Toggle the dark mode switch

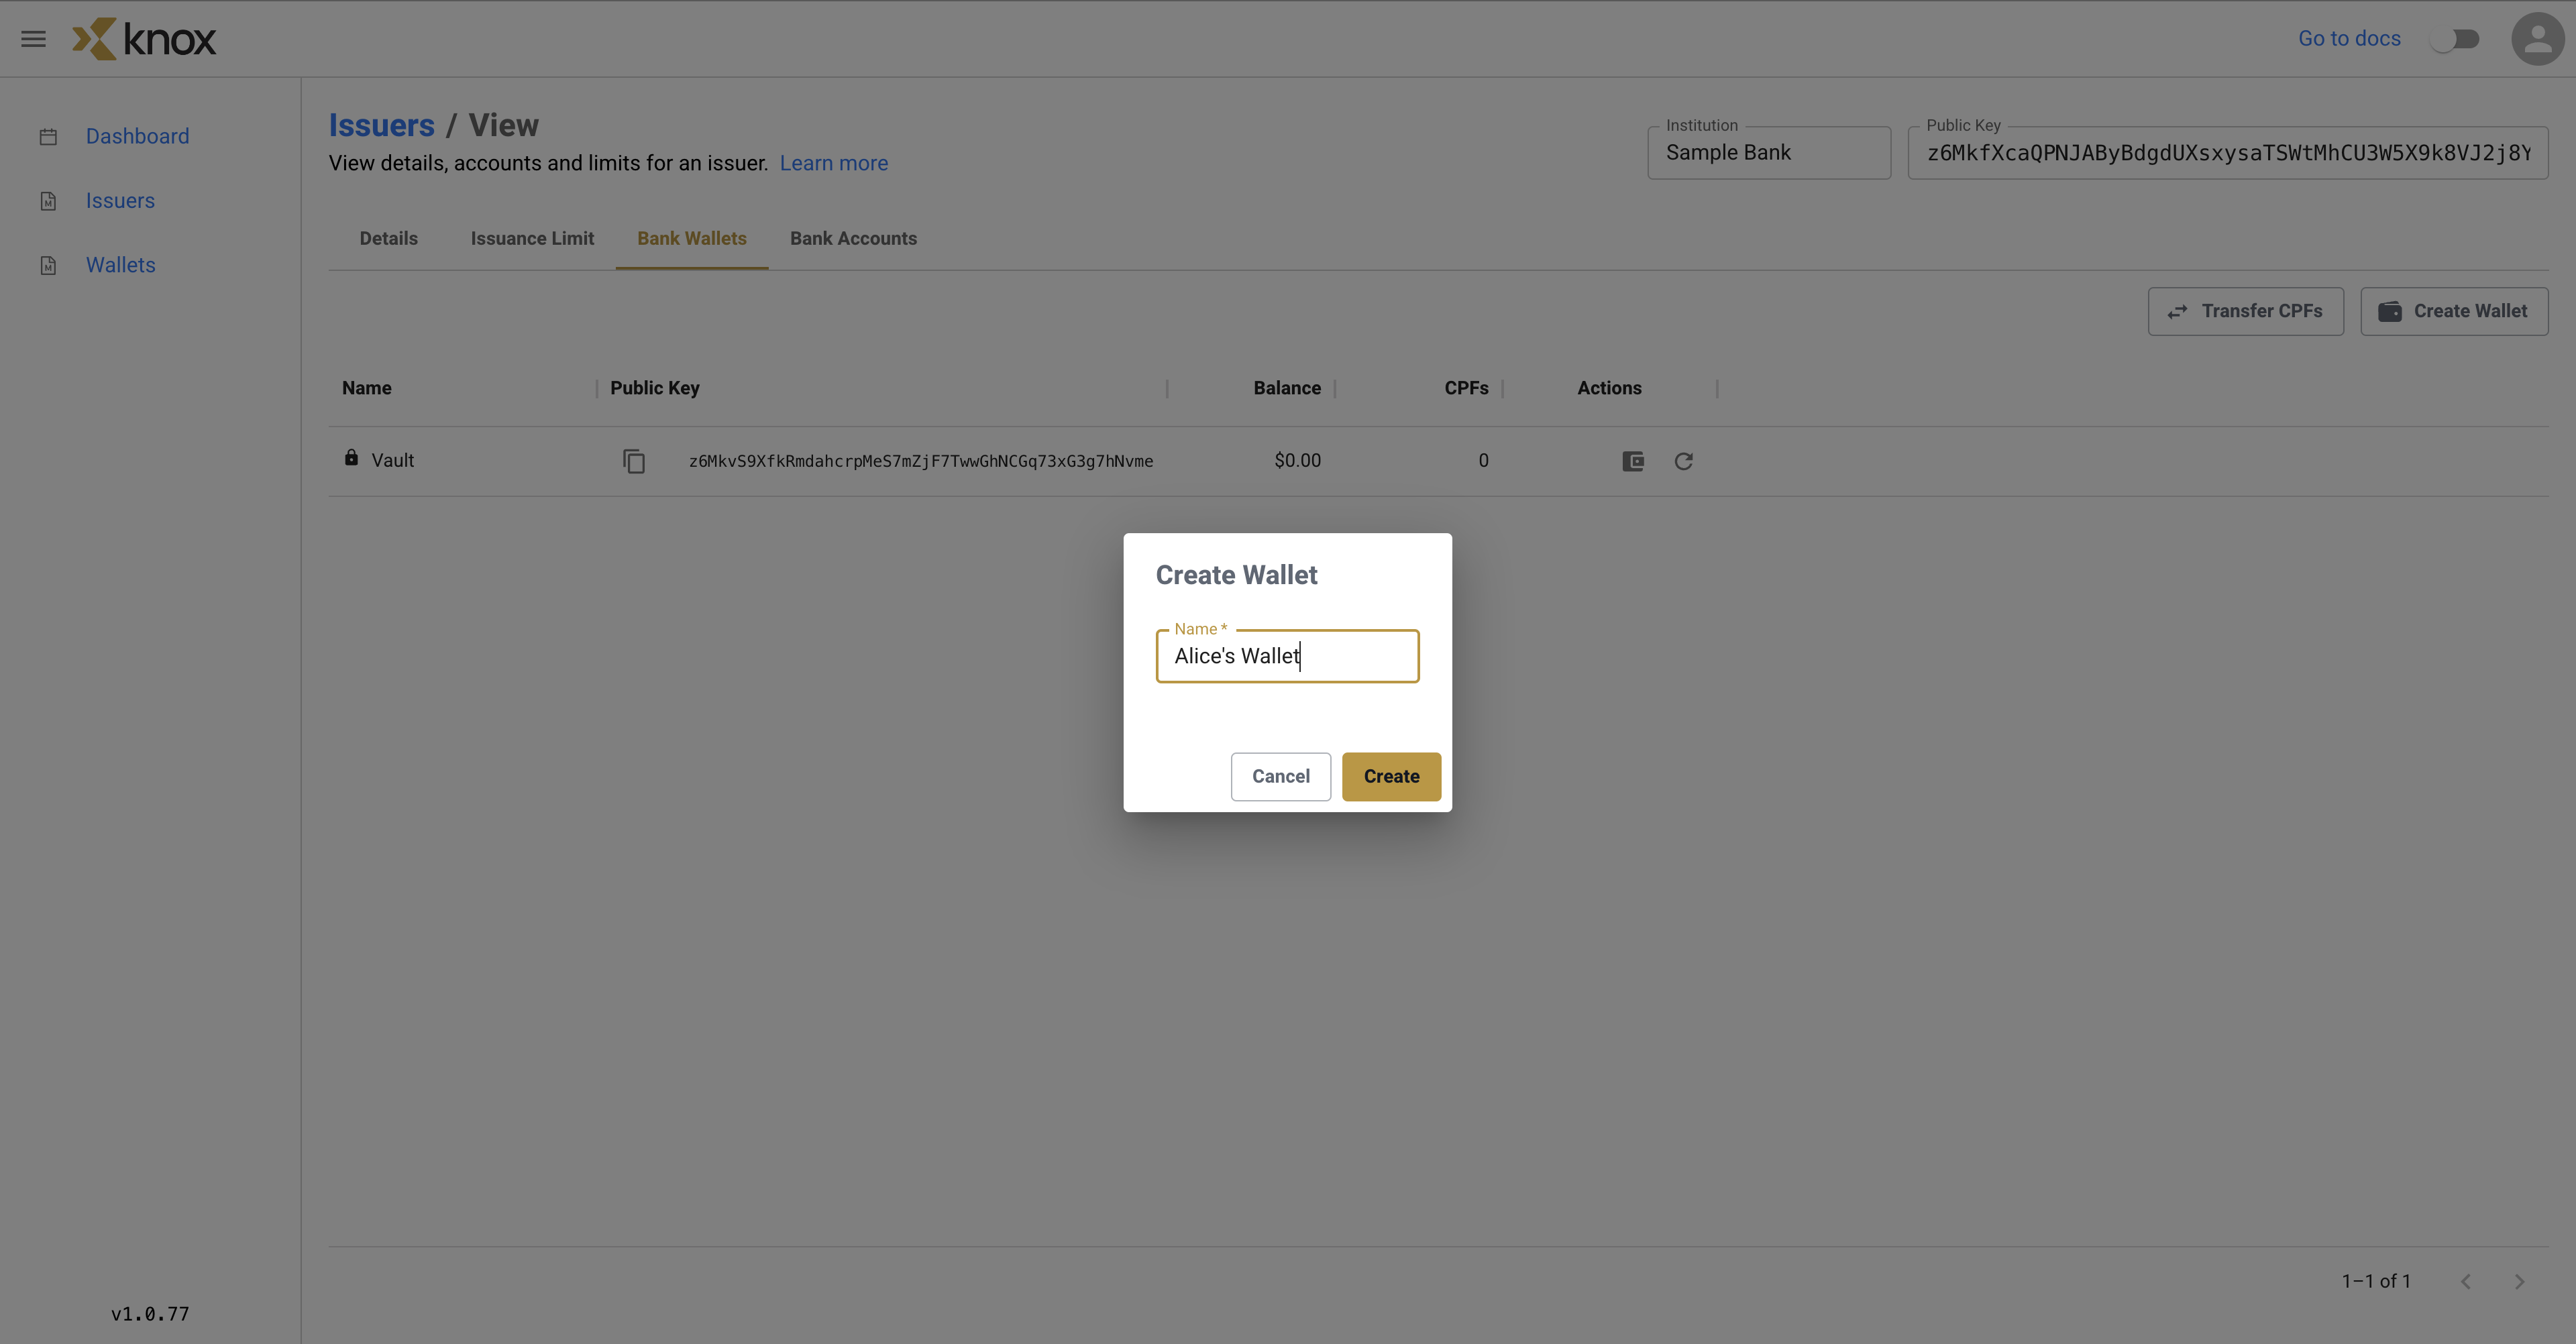click(x=2456, y=39)
